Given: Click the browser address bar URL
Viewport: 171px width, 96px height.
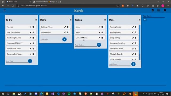Looking at the screenshot, I should pyautogui.click(x=34, y=6).
